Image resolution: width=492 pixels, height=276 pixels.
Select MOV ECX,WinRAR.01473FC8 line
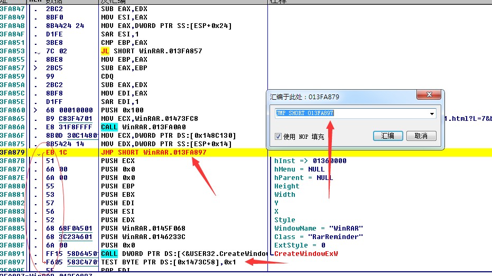[150, 118]
